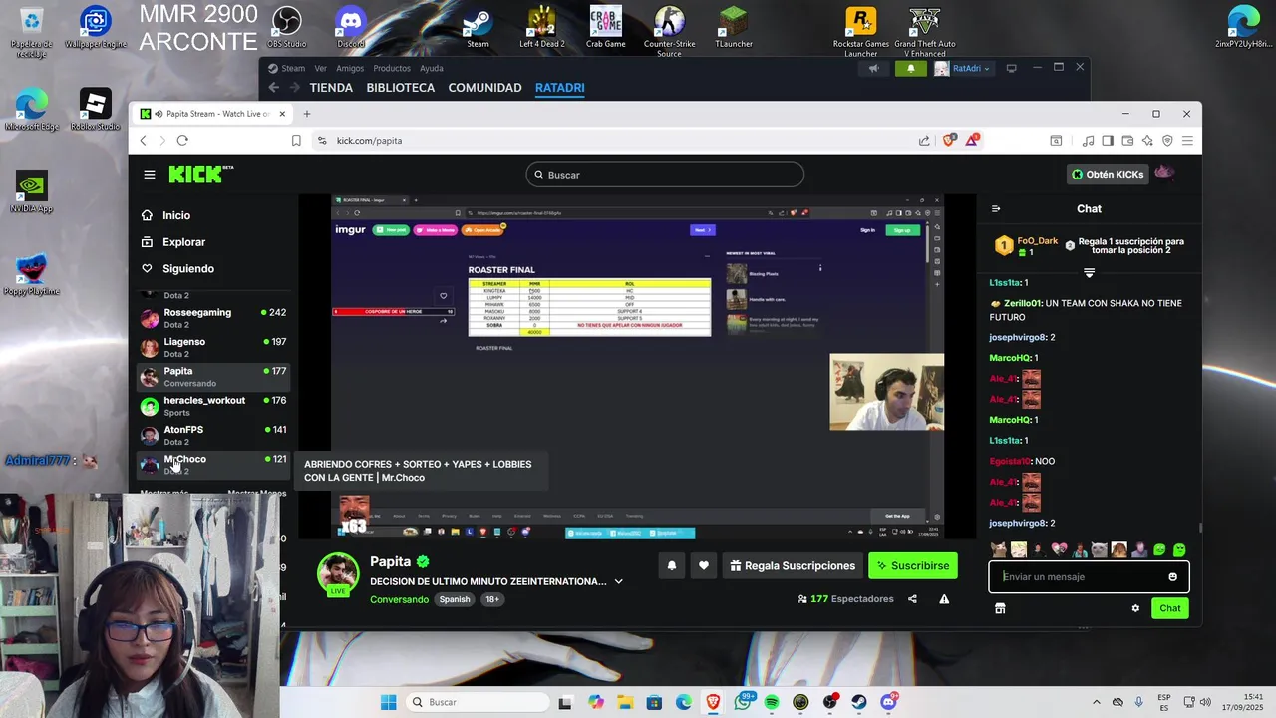The image size is (1276, 718).
Task: Toggle the browser sidebar panel icon
Action: [1109, 141]
